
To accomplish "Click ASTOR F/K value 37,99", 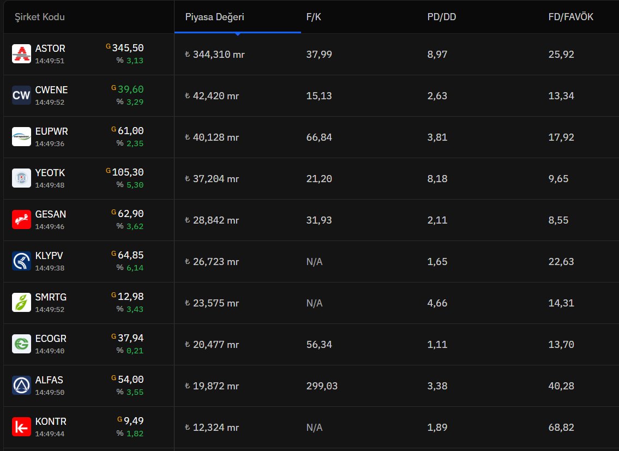I will coord(319,55).
